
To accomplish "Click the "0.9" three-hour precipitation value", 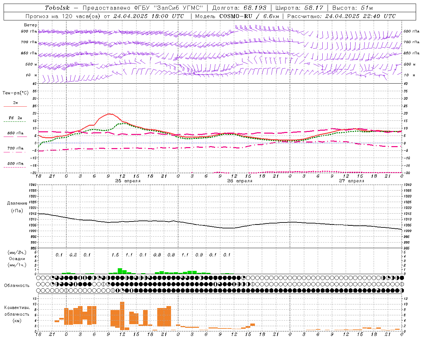I will click(x=199, y=255).
